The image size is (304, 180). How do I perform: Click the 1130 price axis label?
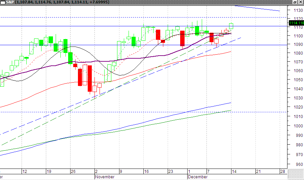(x=298, y=10)
